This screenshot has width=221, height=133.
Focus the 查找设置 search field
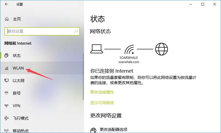coord(42,31)
